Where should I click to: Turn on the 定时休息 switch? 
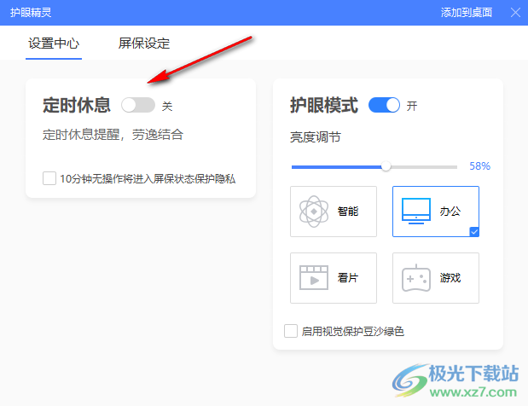coord(138,106)
